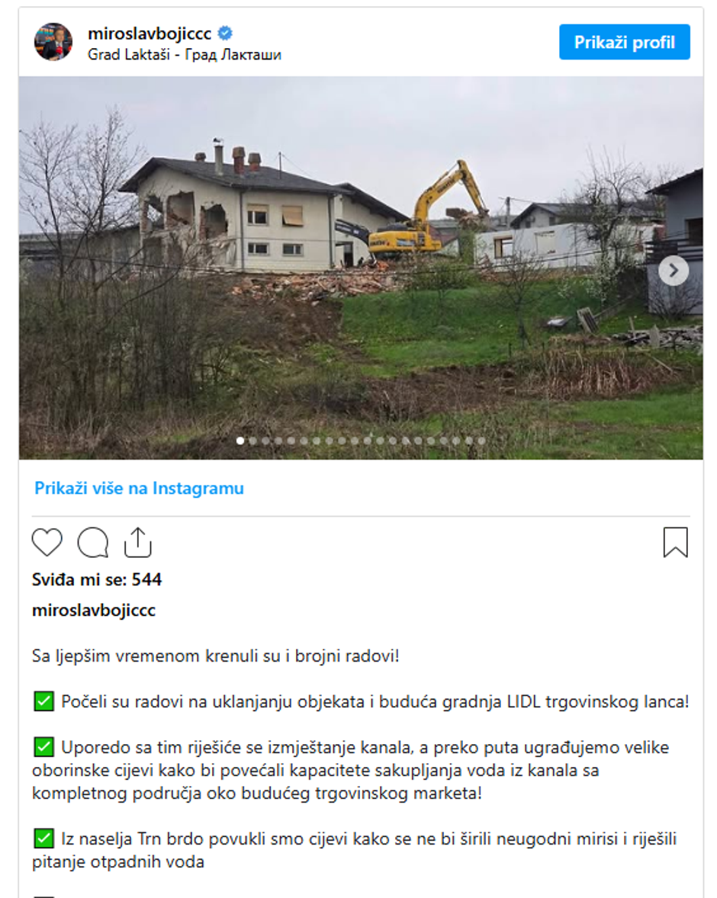
Task: Select the first carousel dot indicator
Action: [x=240, y=441]
